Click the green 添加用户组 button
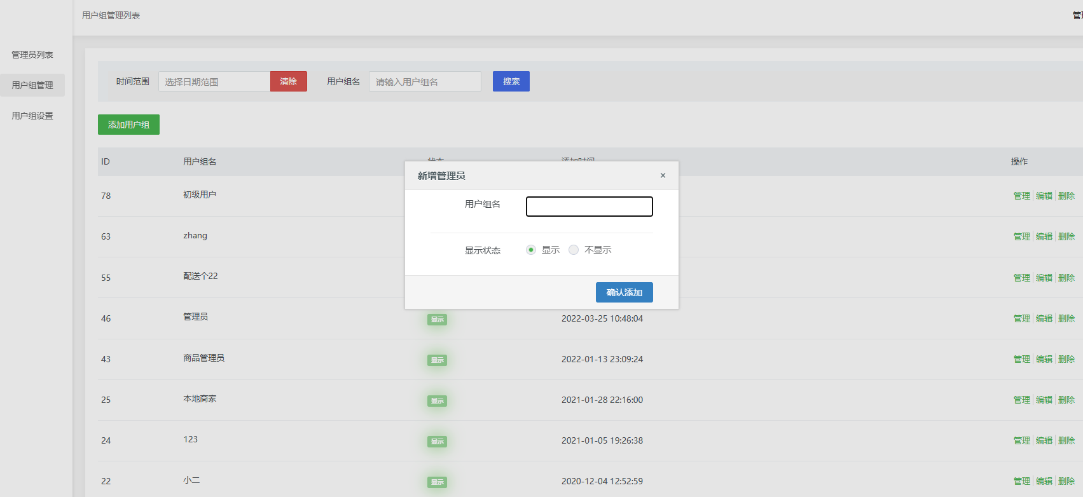Image resolution: width=1083 pixels, height=497 pixels. pos(128,125)
